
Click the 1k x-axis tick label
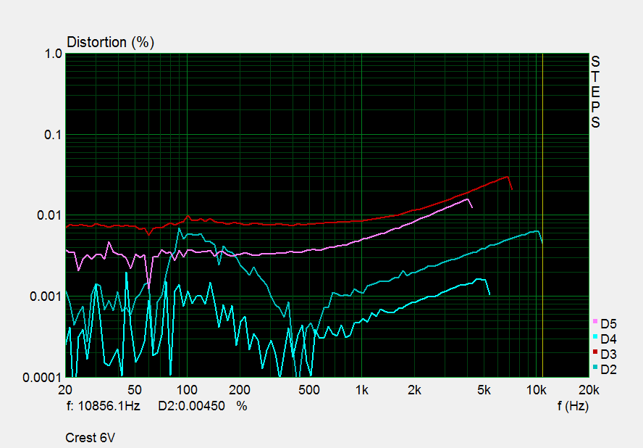coord(362,390)
